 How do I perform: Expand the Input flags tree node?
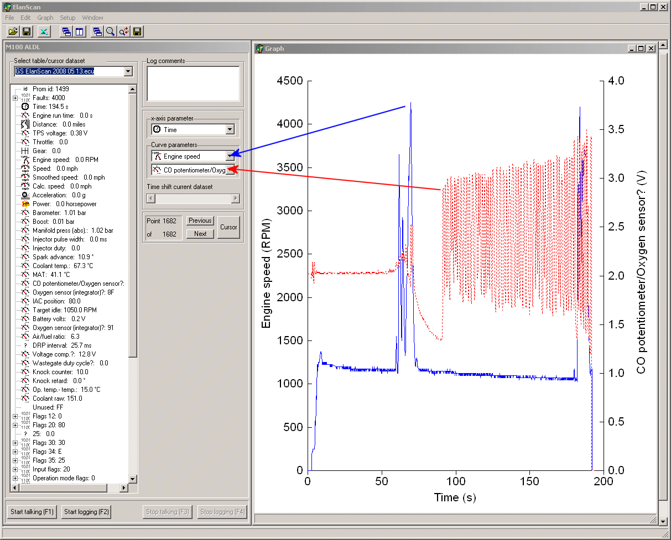[15, 469]
